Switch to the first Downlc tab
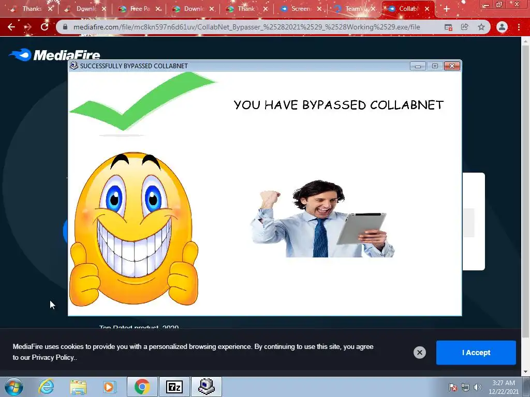Viewport: 530px width, 397px height. tap(85, 9)
